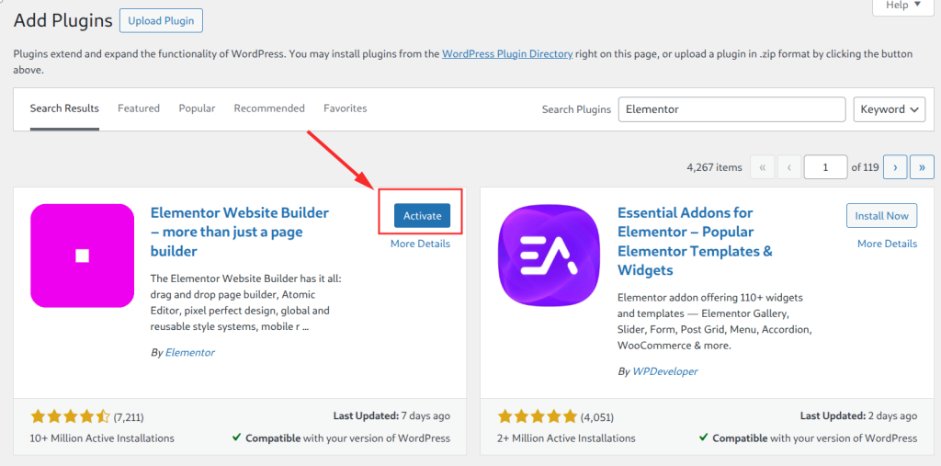Viewport: 941px width, 466px height.
Task: Click the Elementor plugin pink logo icon
Action: 82,256
